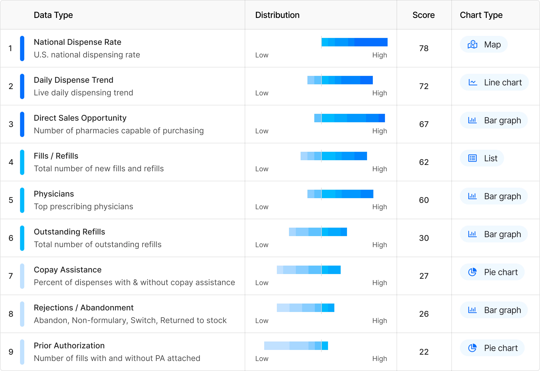
Task: Click the score value 22
Action: [424, 352]
